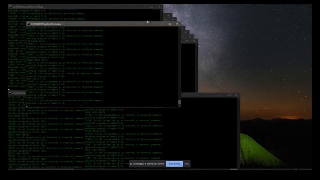Click the front cmd window scroll-up arrow
The image size is (320, 180).
179,28
